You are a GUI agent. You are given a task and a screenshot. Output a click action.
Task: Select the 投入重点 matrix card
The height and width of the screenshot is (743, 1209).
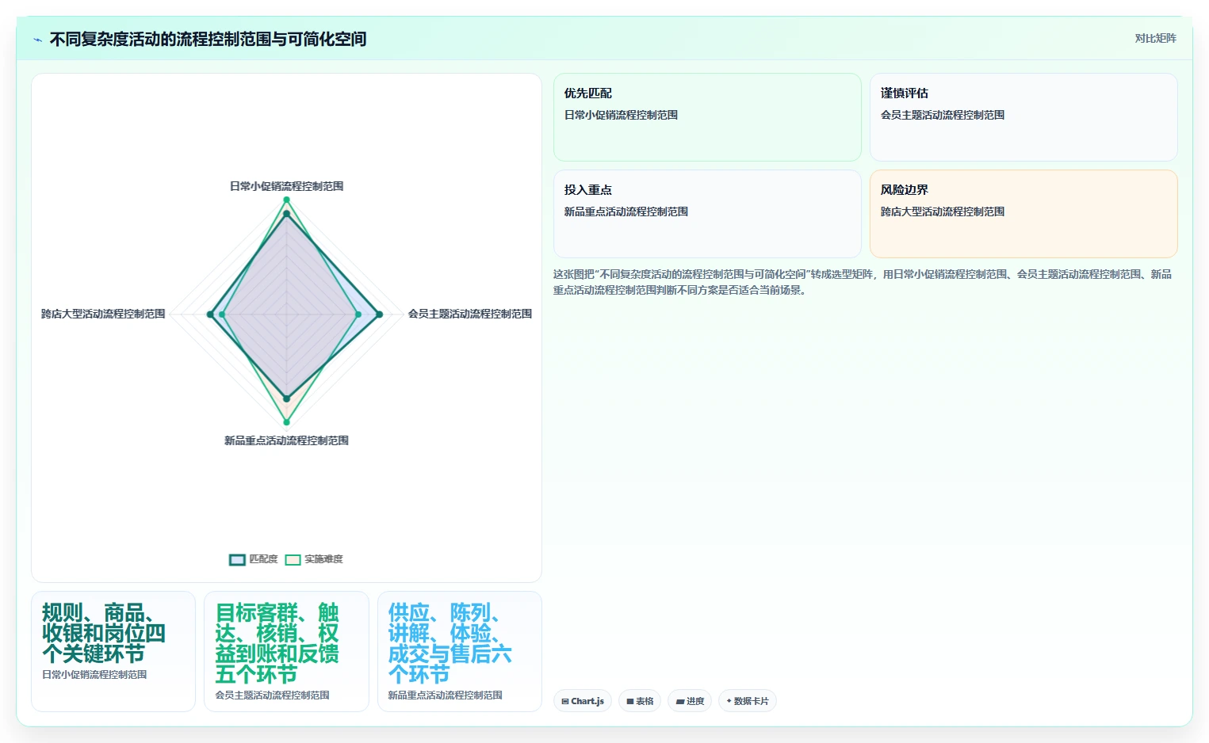point(707,214)
